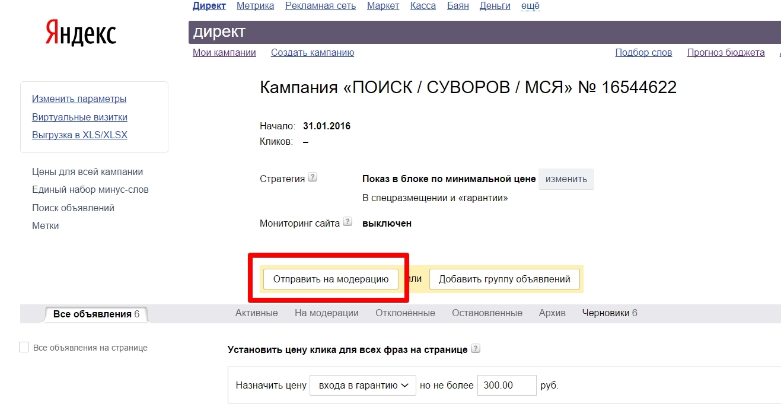
Task: Click the директ header title
Action: point(219,31)
